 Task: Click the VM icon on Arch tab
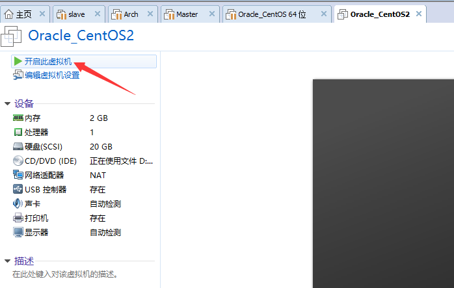[x=116, y=14]
